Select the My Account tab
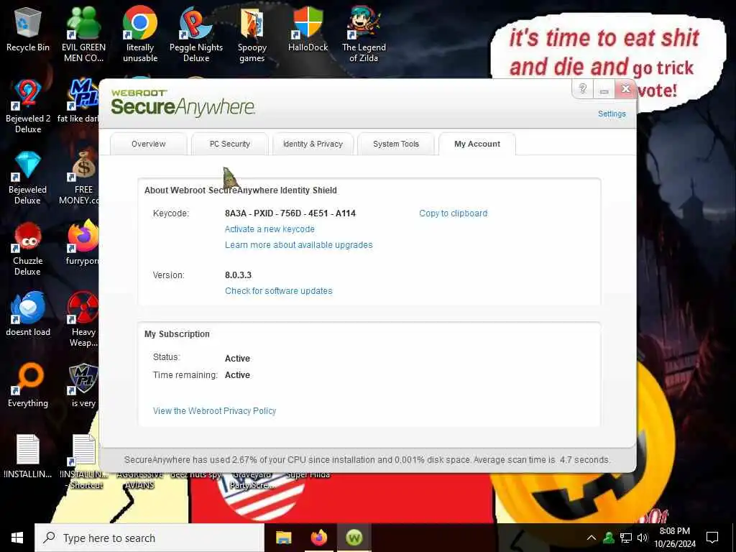The height and width of the screenshot is (552, 736). point(477,144)
